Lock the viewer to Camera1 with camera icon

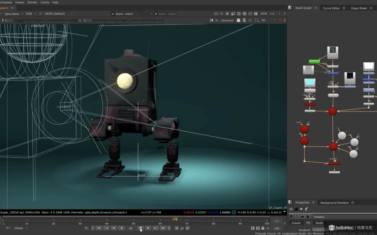[x=239, y=20]
